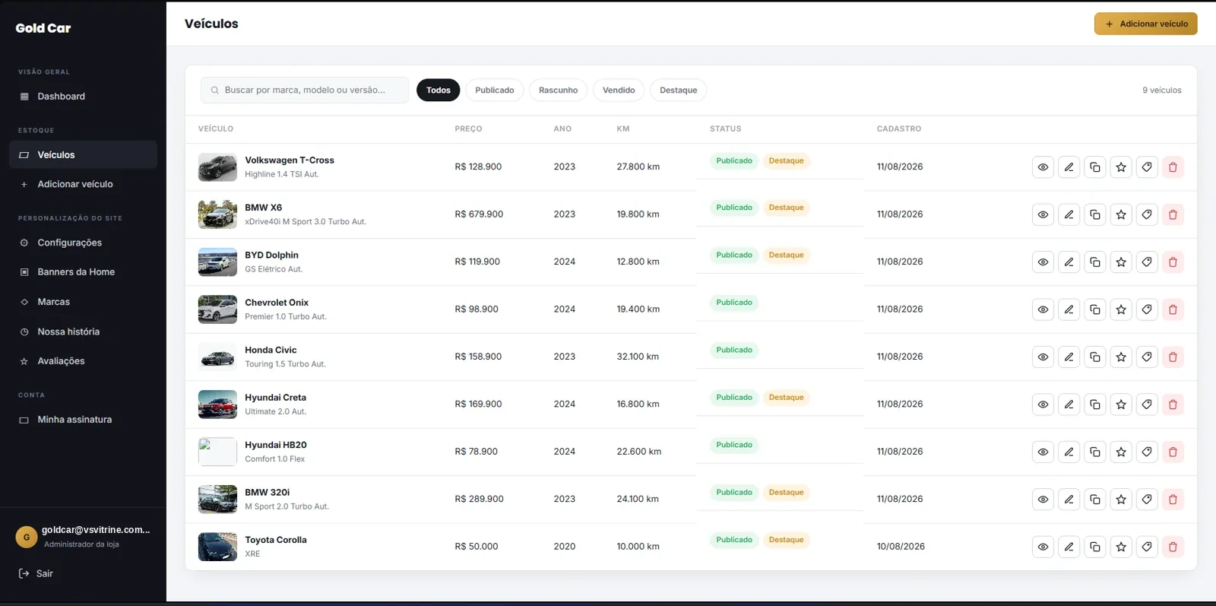Open the goldcar@vsvitrine.com account profile

[x=83, y=537]
